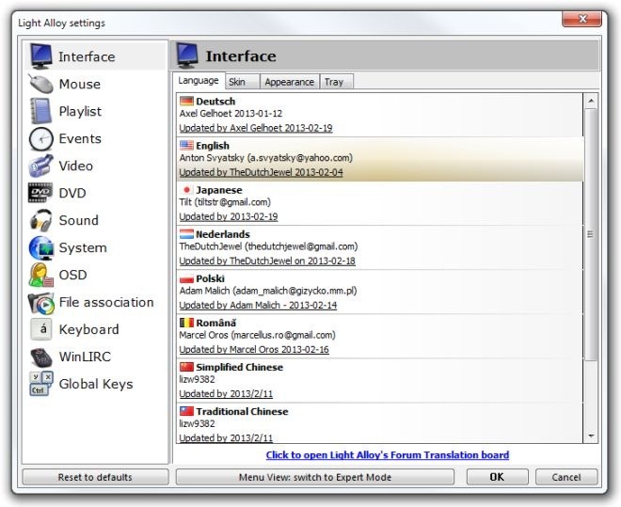Select System in the settings sidebar

tap(95, 247)
